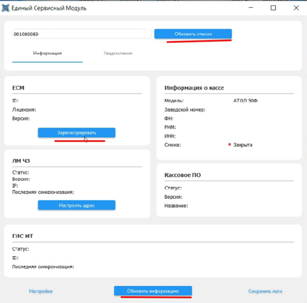The height and width of the screenshot is (303, 307).
Task: Click the Настроить адрес button under ЛМ ЧЗ
Action: (x=76, y=205)
